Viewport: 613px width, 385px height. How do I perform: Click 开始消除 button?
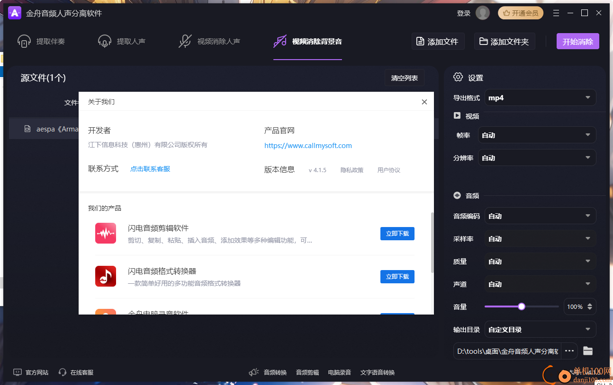[x=578, y=42]
